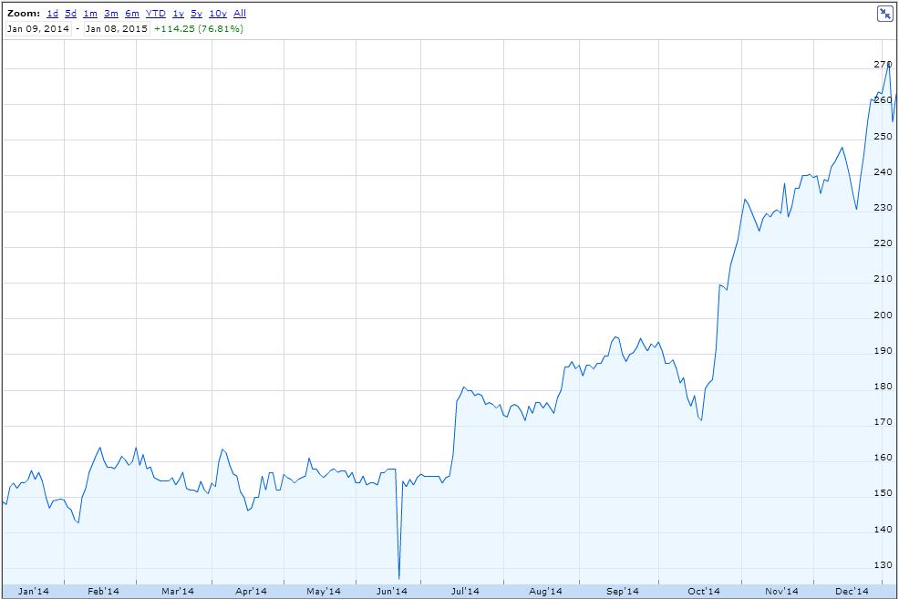
Task: Click the 200 price axis label
Action: tap(883, 315)
